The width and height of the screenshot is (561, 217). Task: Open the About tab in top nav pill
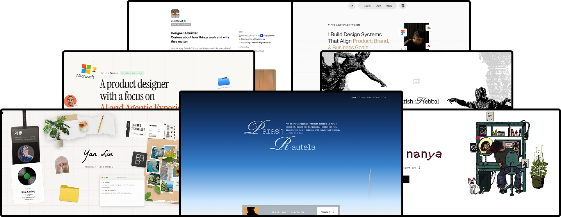[x=367, y=6]
